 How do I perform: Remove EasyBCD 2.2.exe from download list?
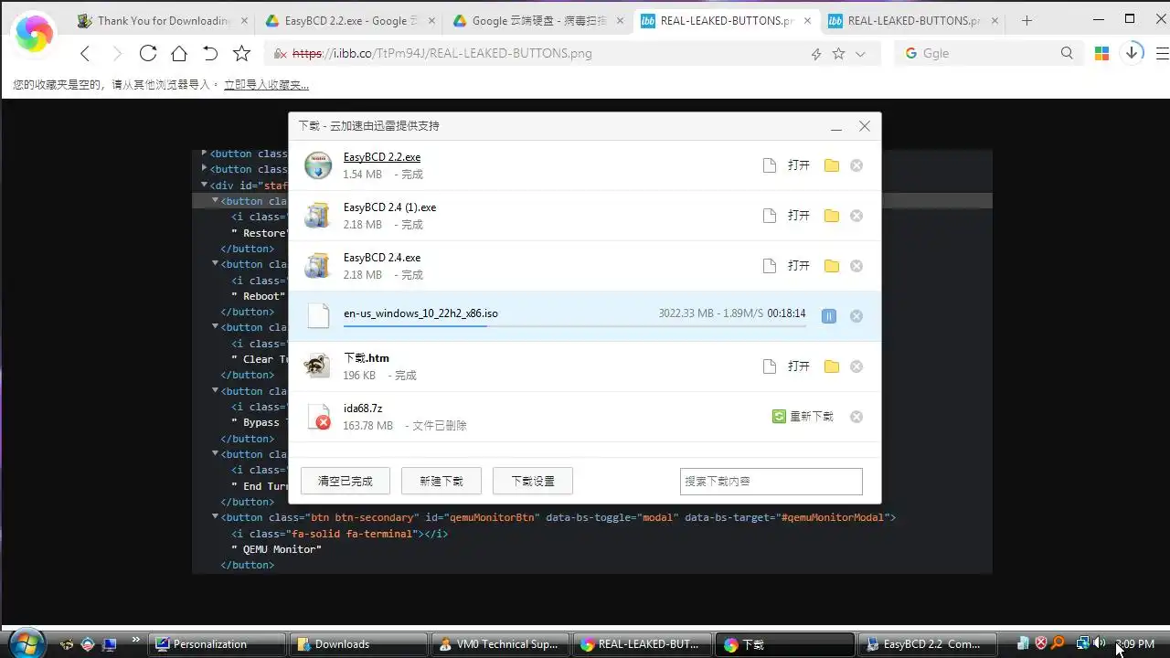(x=856, y=165)
